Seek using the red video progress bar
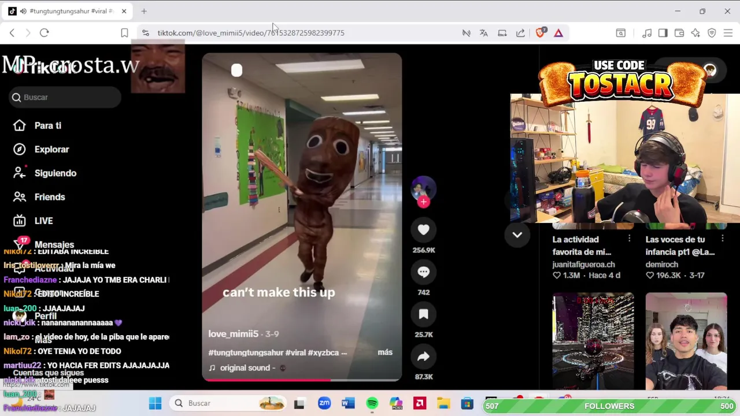Viewport: 740px width, 416px height. pos(302,380)
